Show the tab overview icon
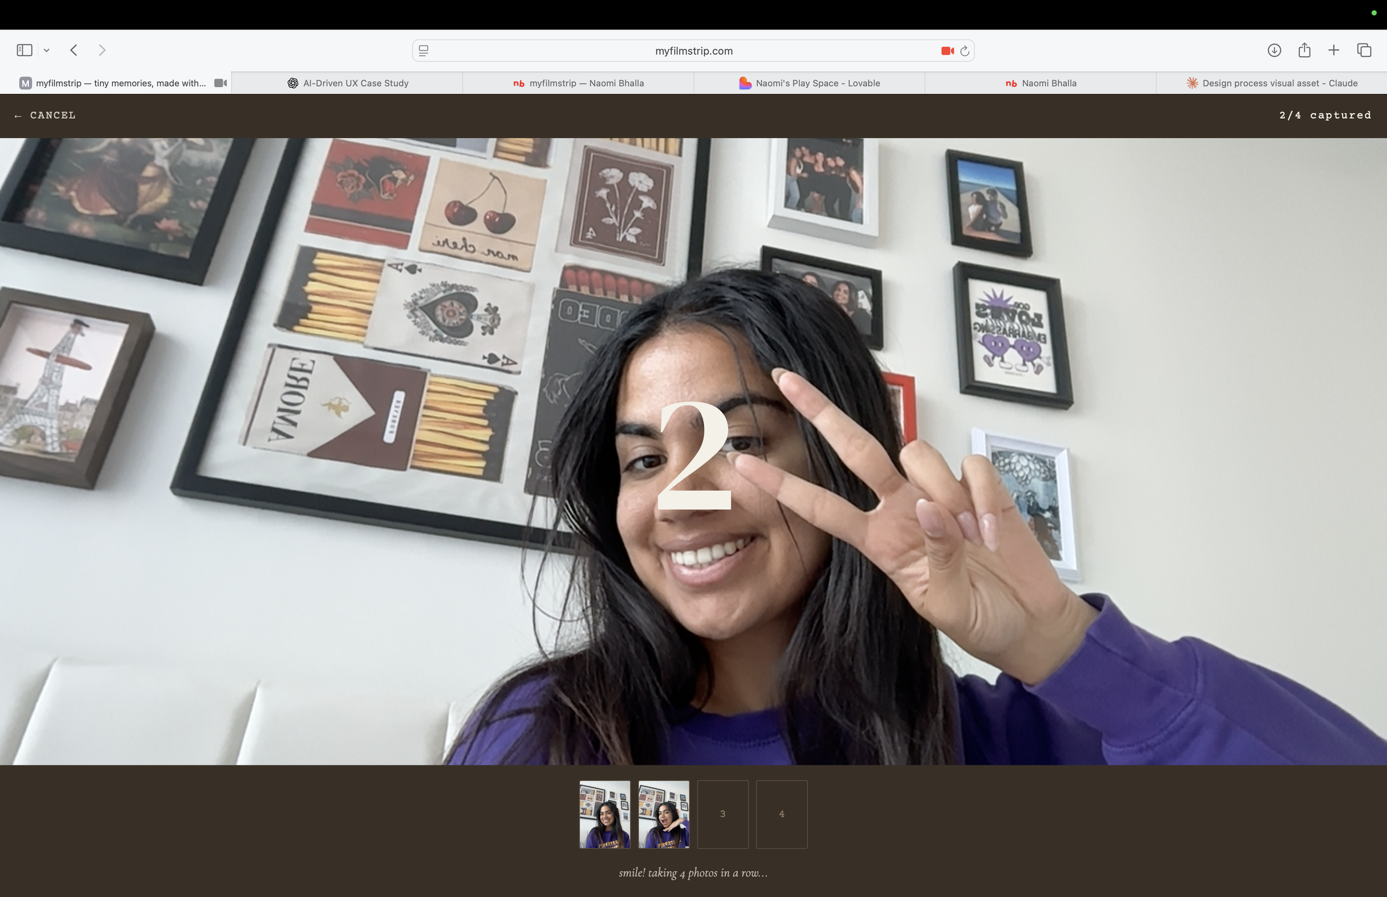This screenshot has width=1387, height=897. tap(1364, 50)
